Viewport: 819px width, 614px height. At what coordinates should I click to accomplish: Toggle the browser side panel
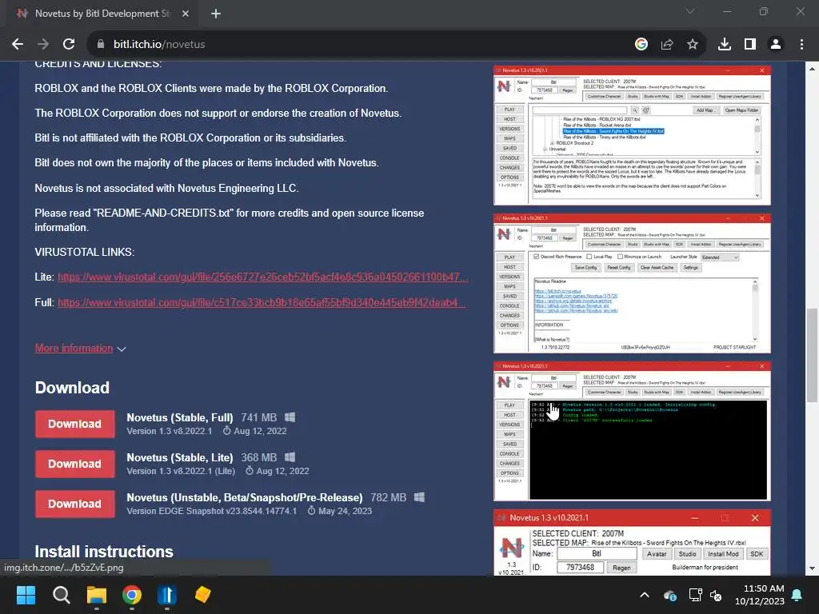tap(750, 45)
